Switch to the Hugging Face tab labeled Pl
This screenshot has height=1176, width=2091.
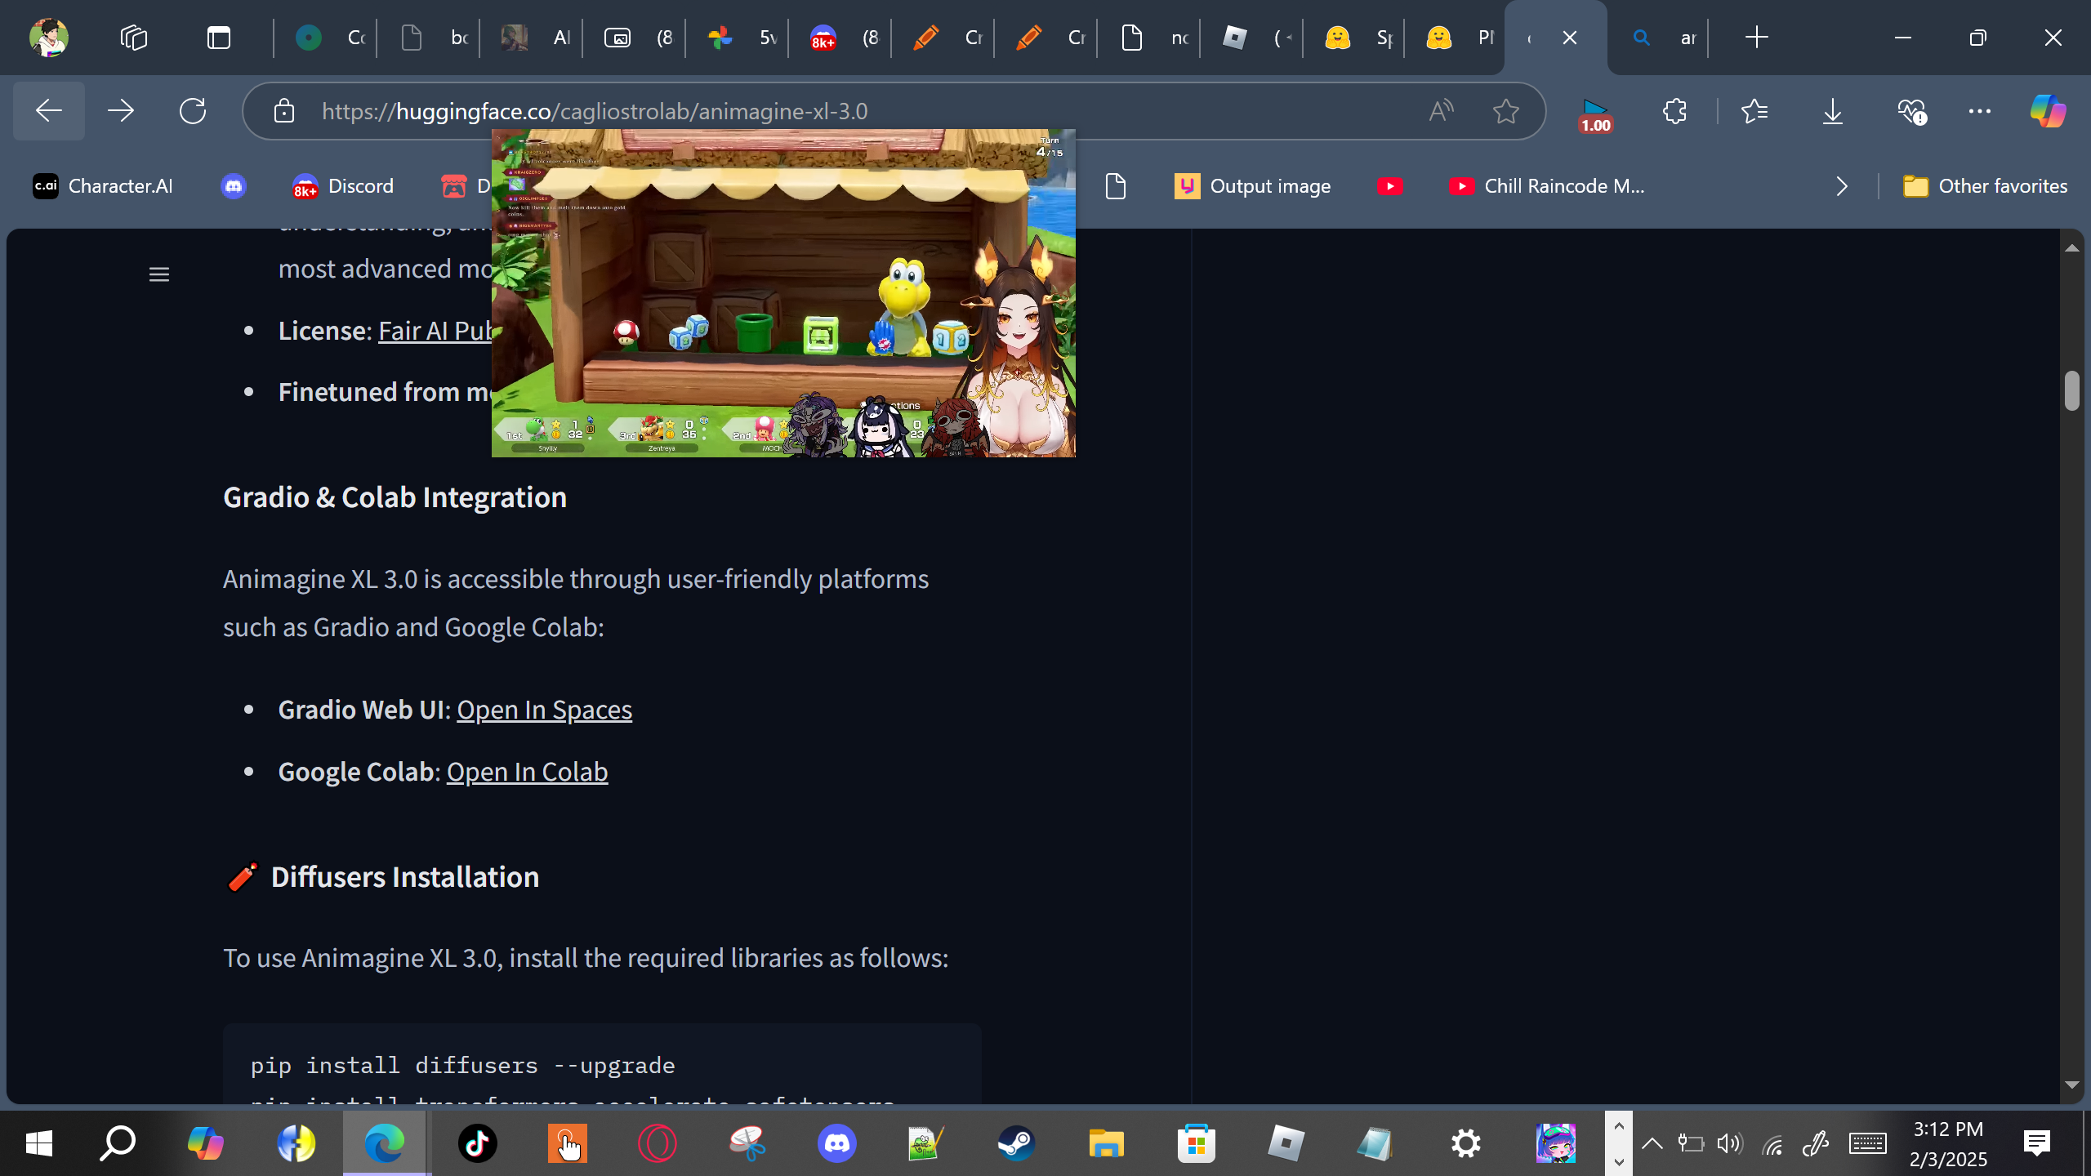[x=1457, y=38]
